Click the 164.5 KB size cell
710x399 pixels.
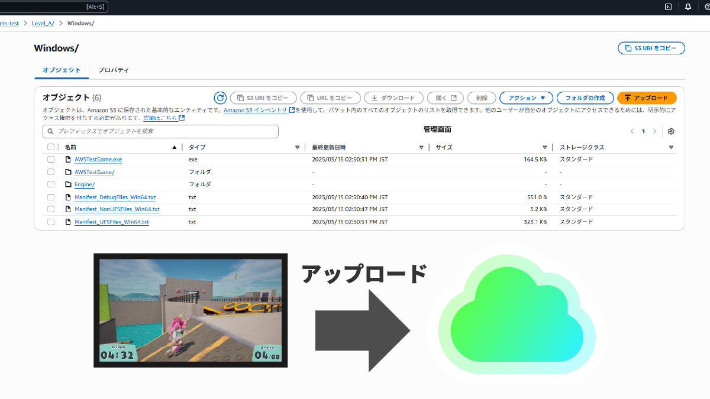tap(535, 160)
